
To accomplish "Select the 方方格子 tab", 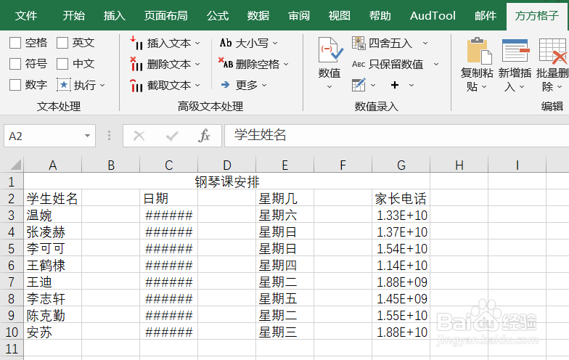I will coord(537,16).
